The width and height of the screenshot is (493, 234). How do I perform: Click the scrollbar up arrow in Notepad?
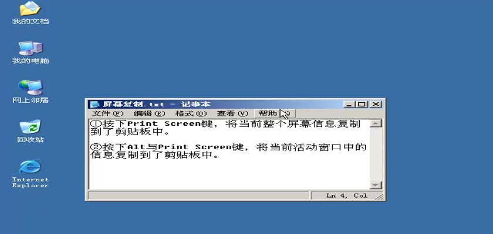coord(376,123)
